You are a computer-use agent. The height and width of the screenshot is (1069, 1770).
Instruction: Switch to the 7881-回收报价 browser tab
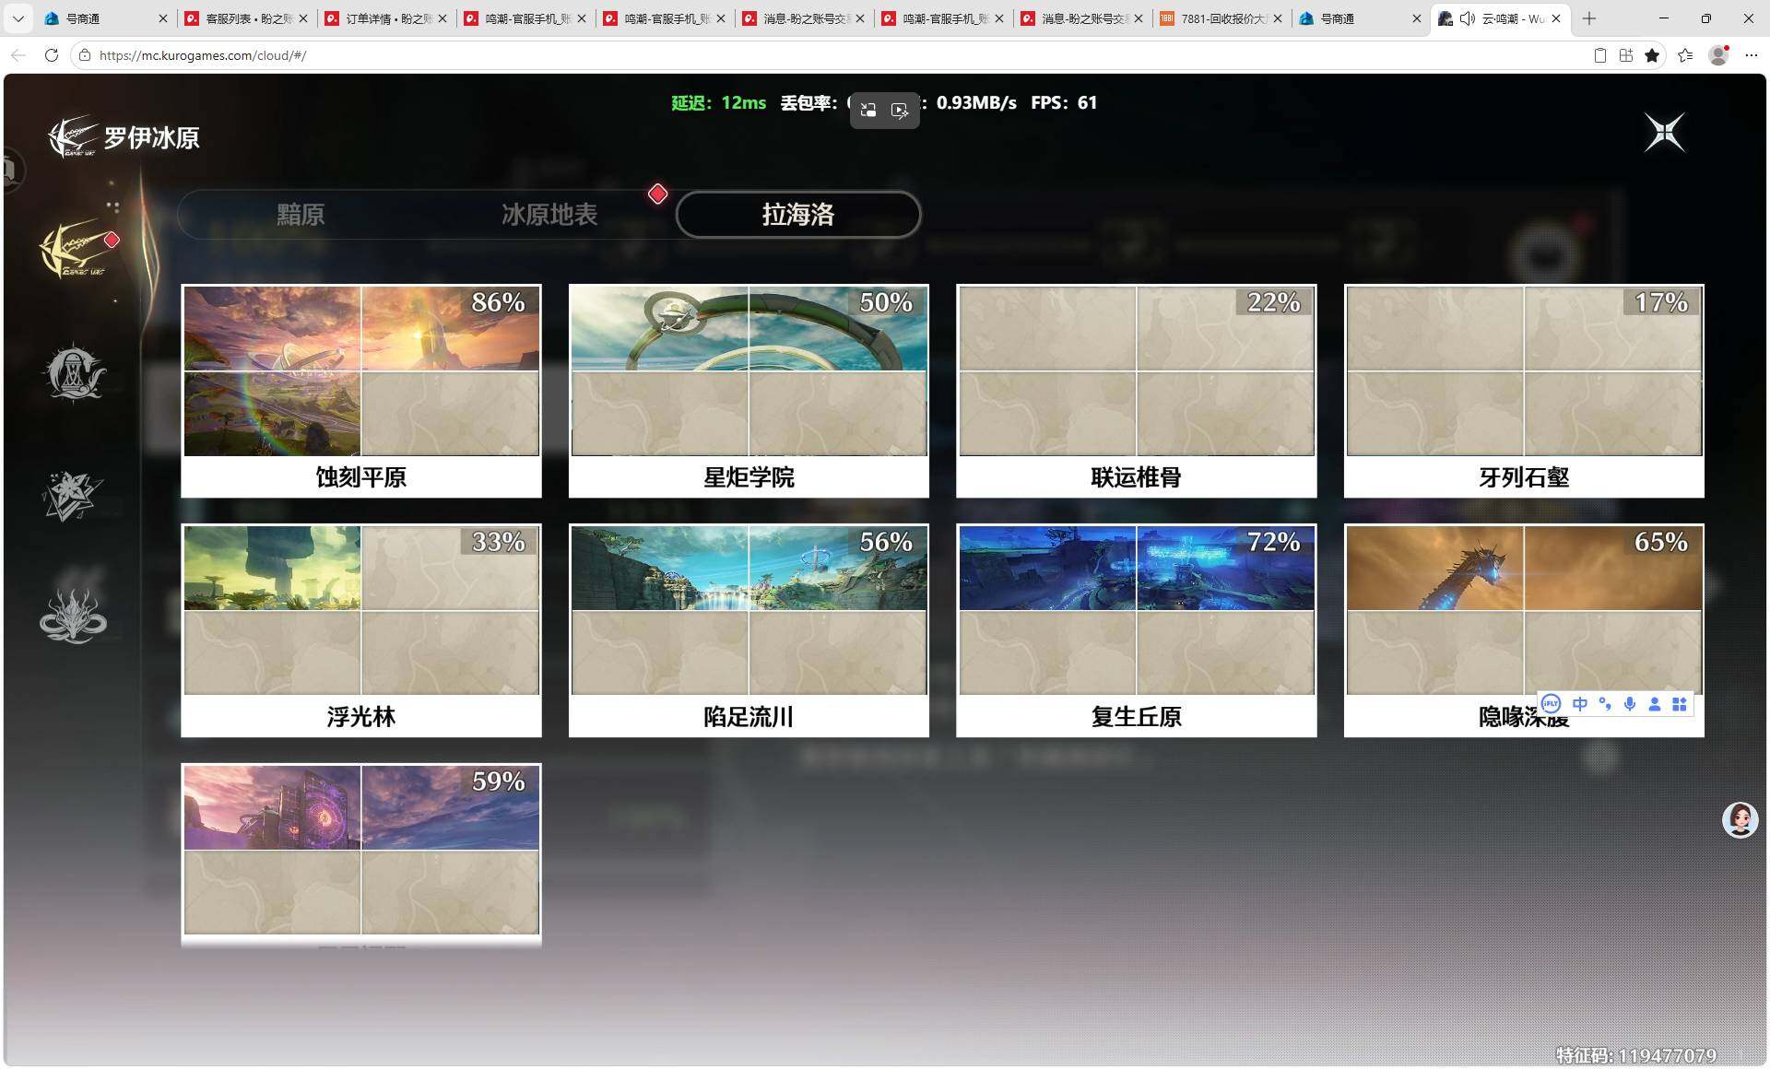[1221, 18]
